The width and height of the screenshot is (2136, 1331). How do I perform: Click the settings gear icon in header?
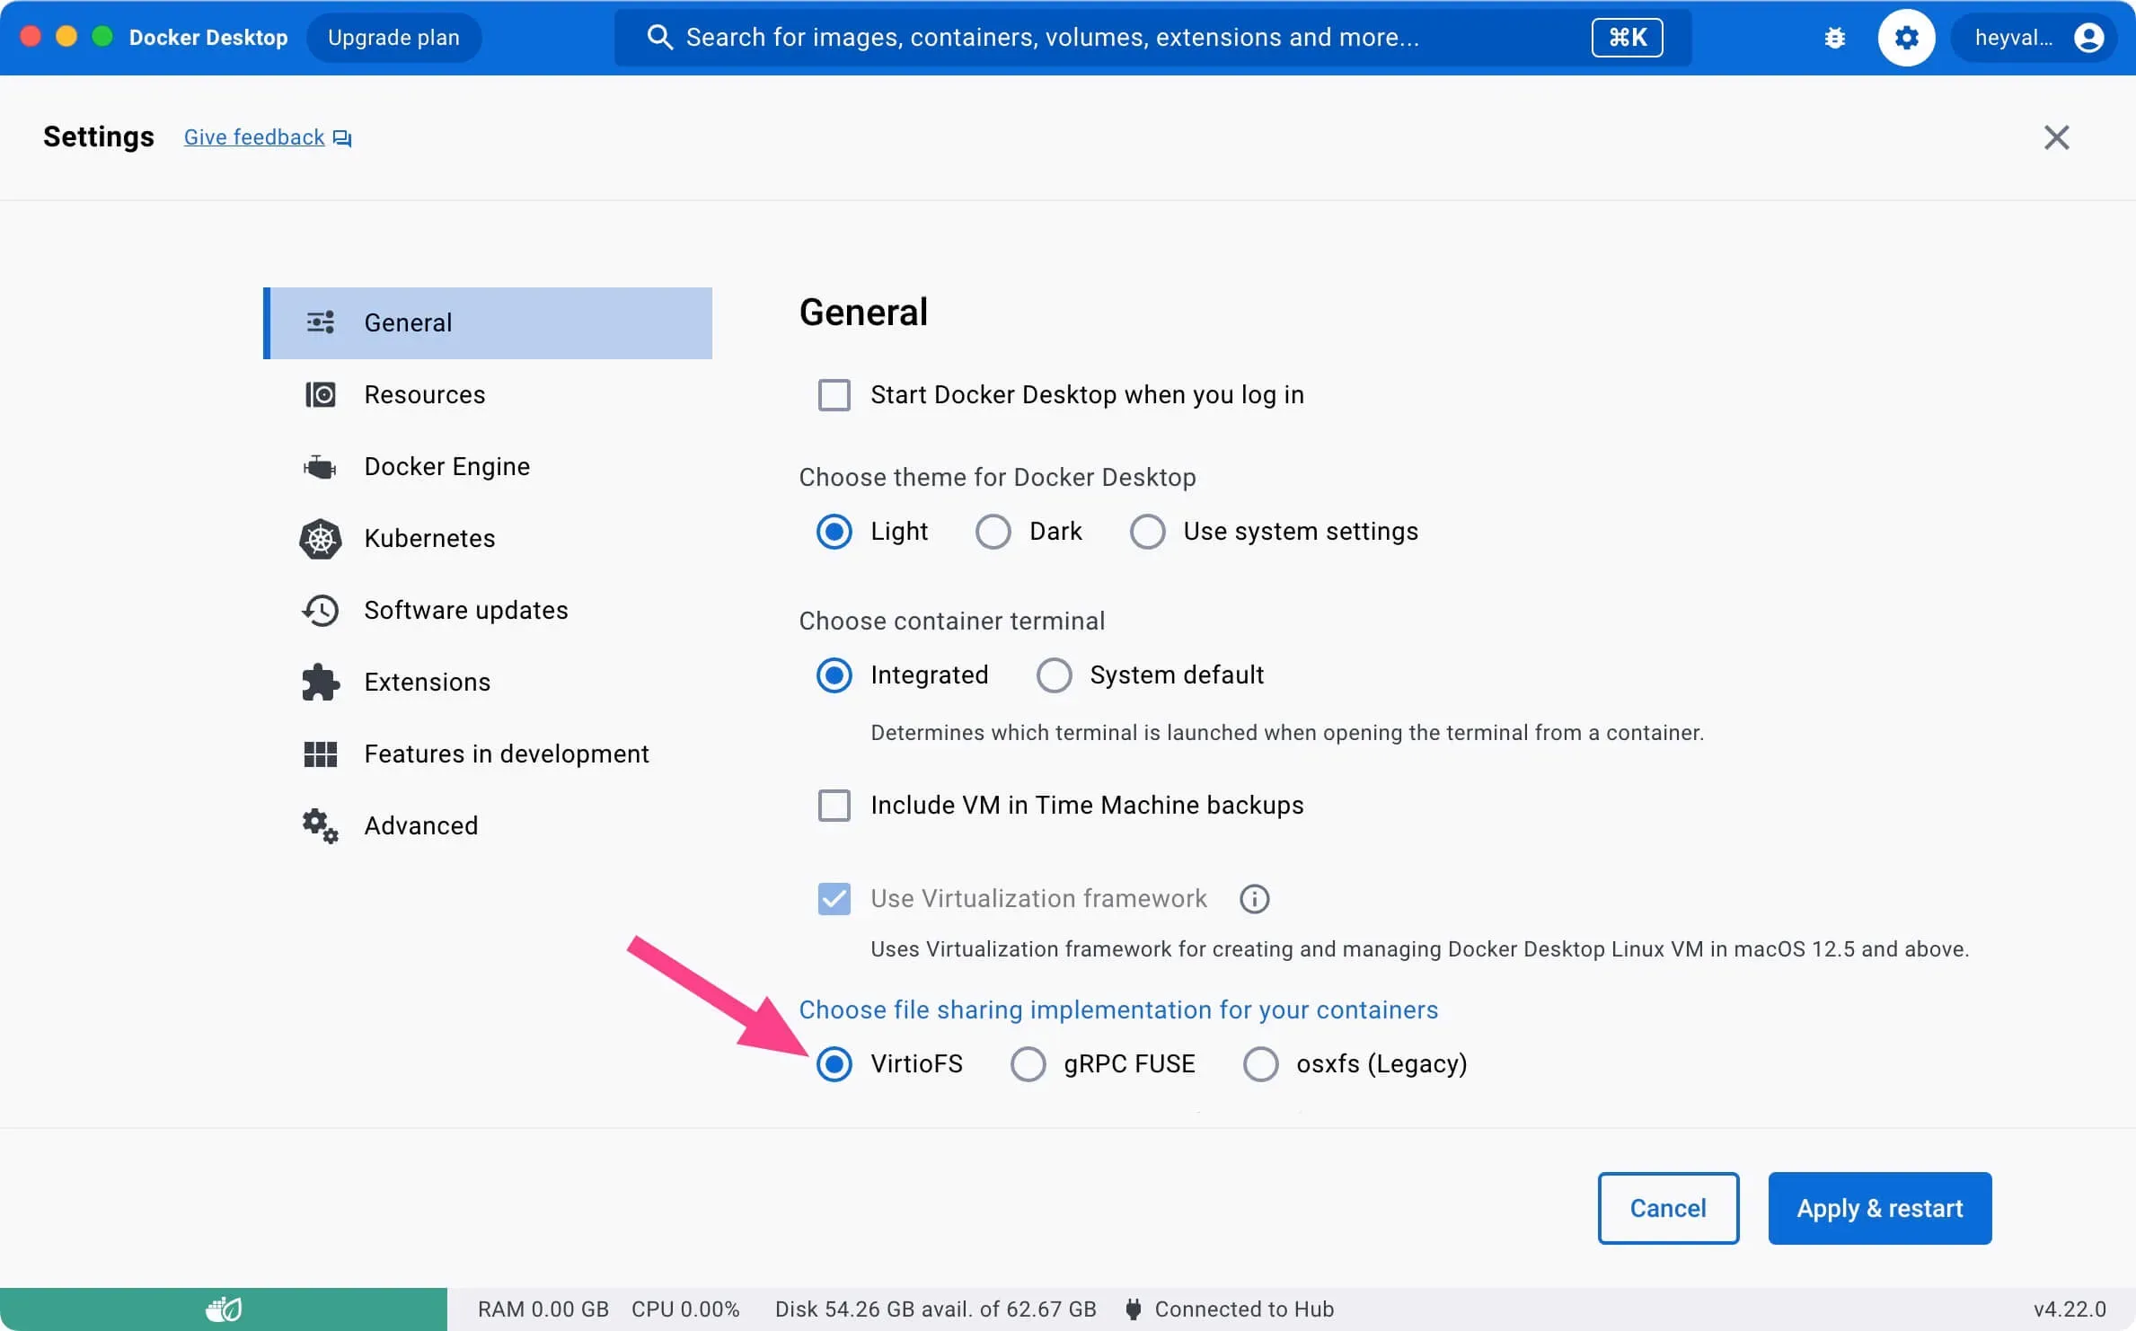[x=1906, y=38]
